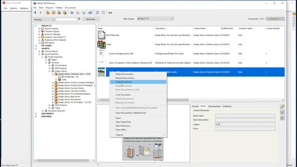
Task: Select the Tasks node under Clubstore Specs
Action: tap(64, 80)
